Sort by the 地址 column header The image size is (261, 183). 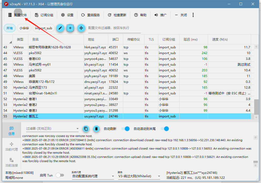(96, 39)
